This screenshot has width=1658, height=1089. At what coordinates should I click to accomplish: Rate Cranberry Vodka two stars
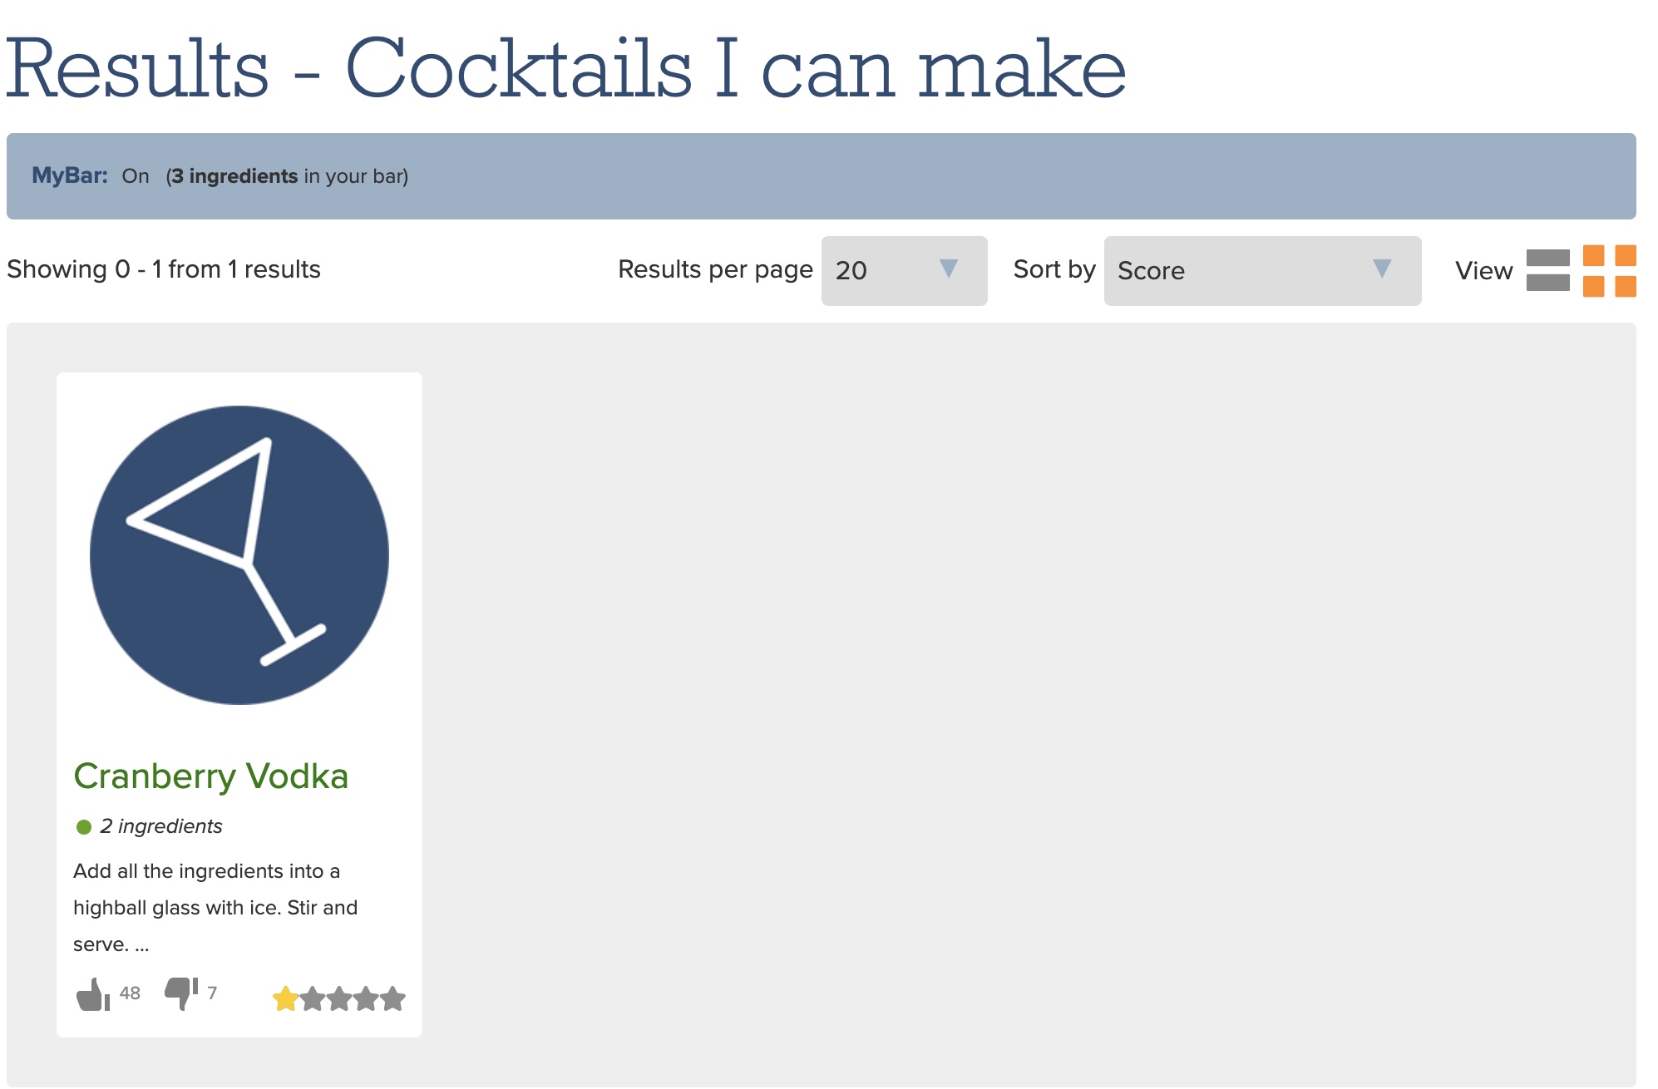click(x=313, y=998)
